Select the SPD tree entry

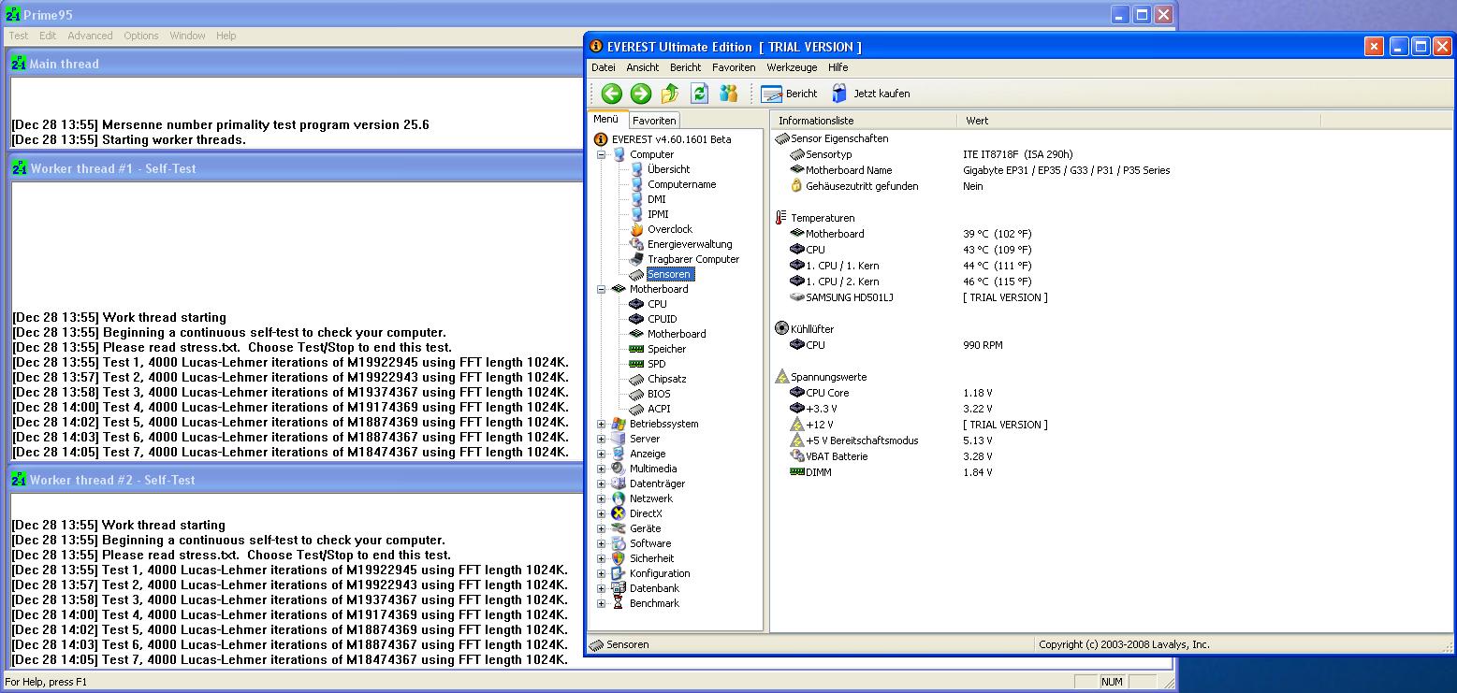pos(657,364)
